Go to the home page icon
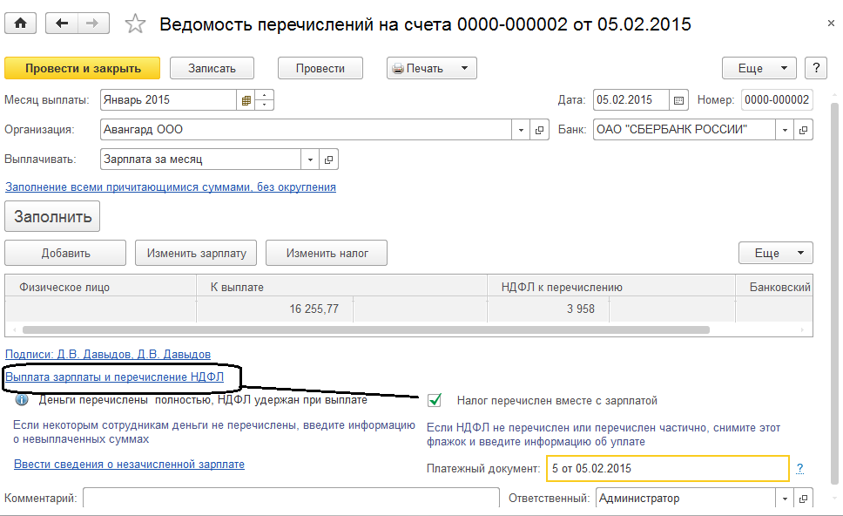The image size is (843, 516). (x=20, y=24)
